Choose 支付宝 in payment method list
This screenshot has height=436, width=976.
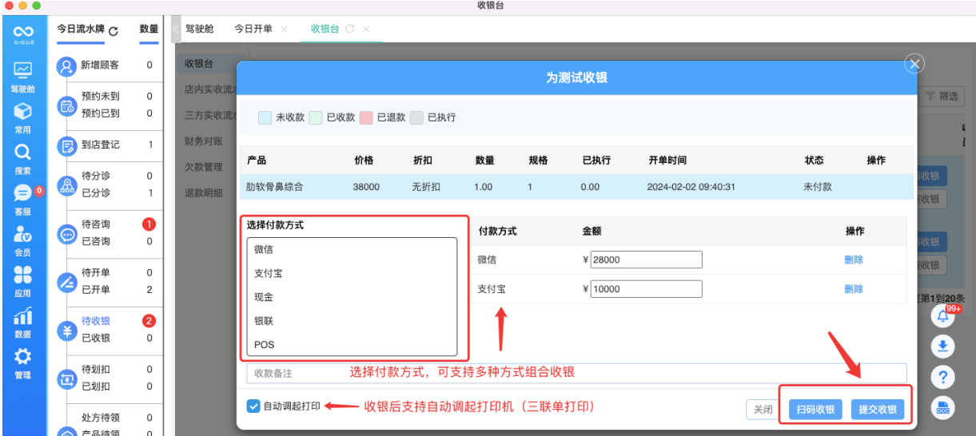tap(352, 273)
